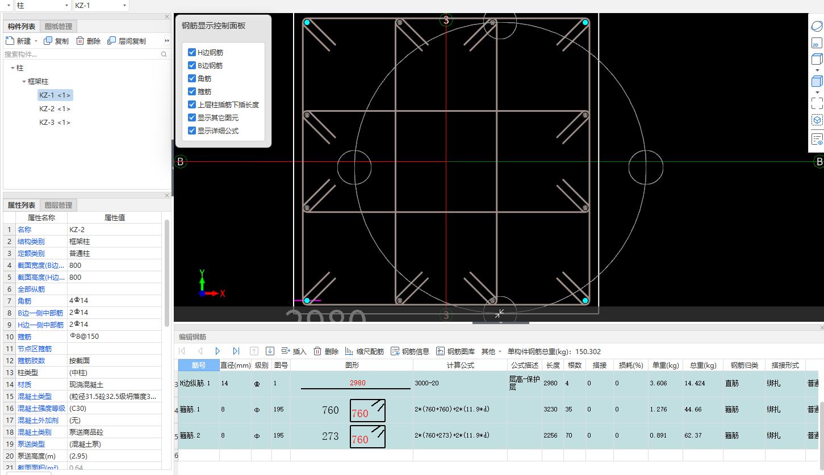Screen dimensions: 824x475
Task: Go to next rebar record arrow
Action: pyautogui.click(x=217, y=351)
